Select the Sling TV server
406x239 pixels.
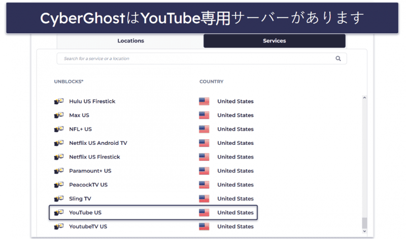pyautogui.click(x=80, y=199)
